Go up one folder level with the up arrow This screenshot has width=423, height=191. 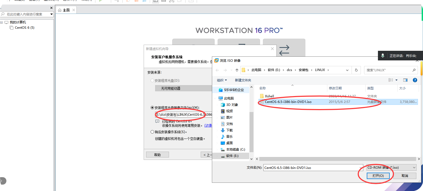pos(237,70)
